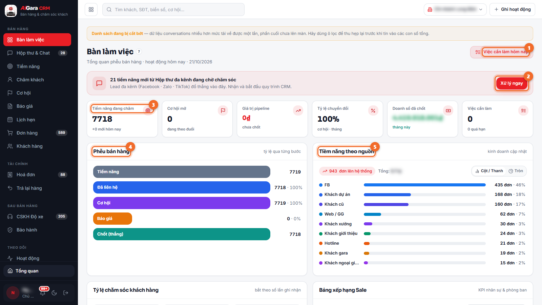The height and width of the screenshot is (305, 542).
Task: Click the trend icon on Giá trị pipeline card
Action: [298, 110]
